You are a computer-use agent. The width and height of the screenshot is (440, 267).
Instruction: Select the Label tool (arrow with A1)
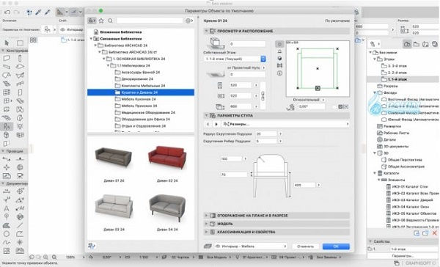click(20, 208)
